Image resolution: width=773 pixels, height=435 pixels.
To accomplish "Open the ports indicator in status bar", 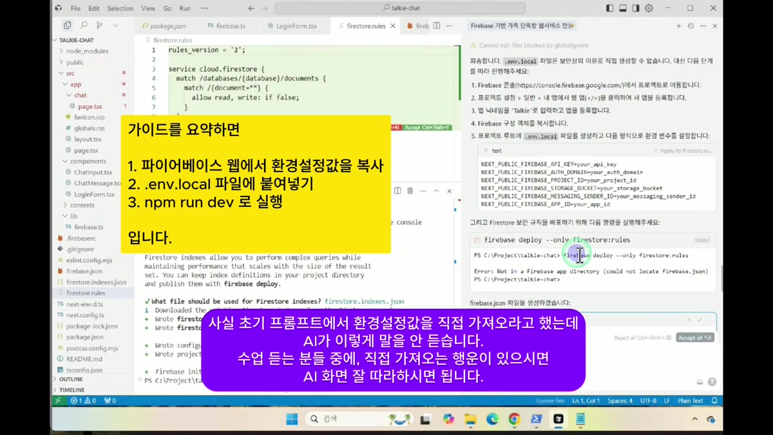I will 110,400.
